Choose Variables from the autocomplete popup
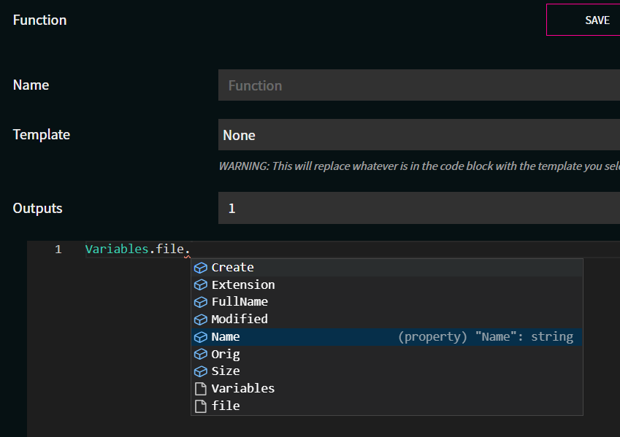620x437 pixels. pyautogui.click(x=387, y=388)
